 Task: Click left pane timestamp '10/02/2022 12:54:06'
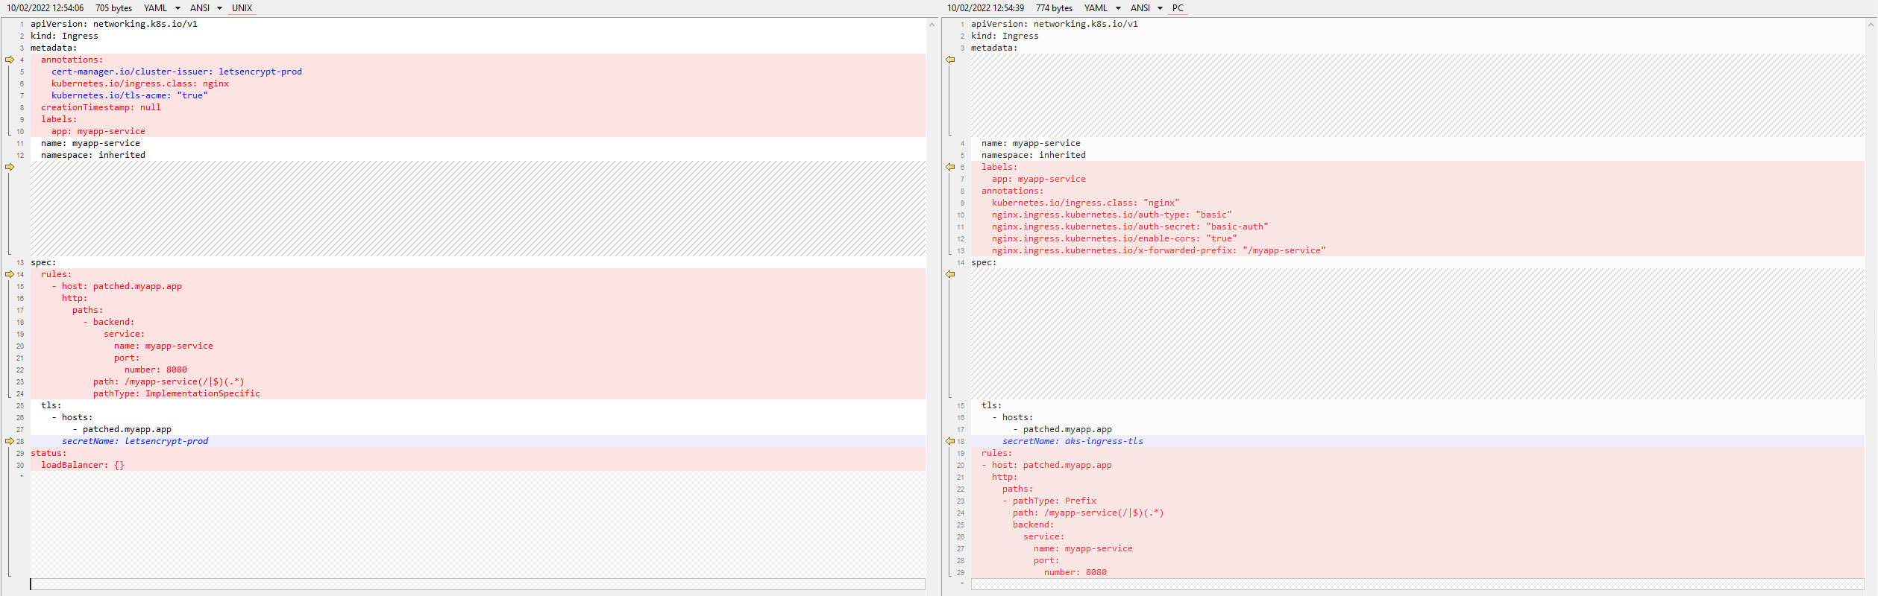[x=45, y=8]
